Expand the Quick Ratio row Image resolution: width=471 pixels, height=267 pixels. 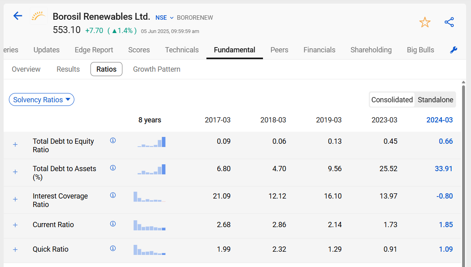[15, 250]
